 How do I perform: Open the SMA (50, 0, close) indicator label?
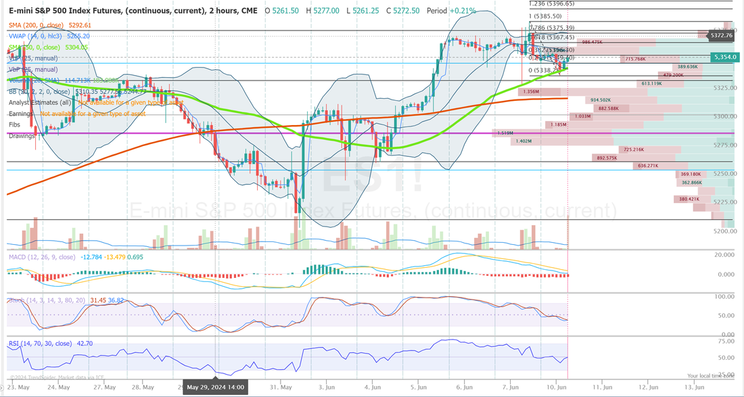[x=34, y=47]
